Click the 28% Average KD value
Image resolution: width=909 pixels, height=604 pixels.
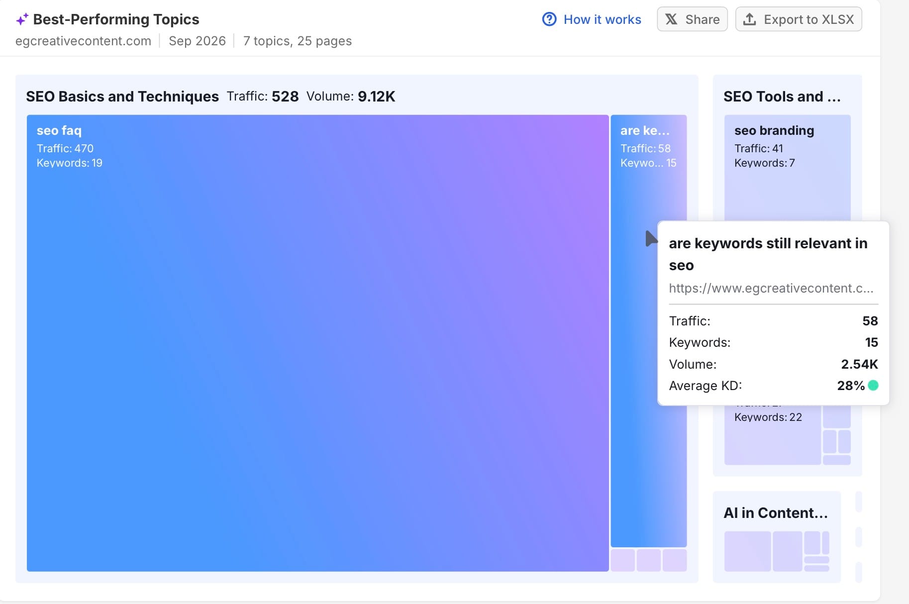[x=851, y=386]
